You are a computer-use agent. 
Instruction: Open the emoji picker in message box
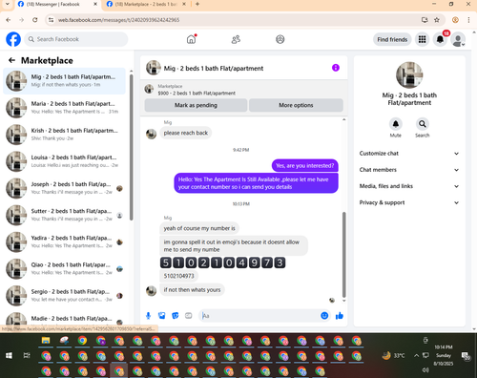(x=324, y=316)
